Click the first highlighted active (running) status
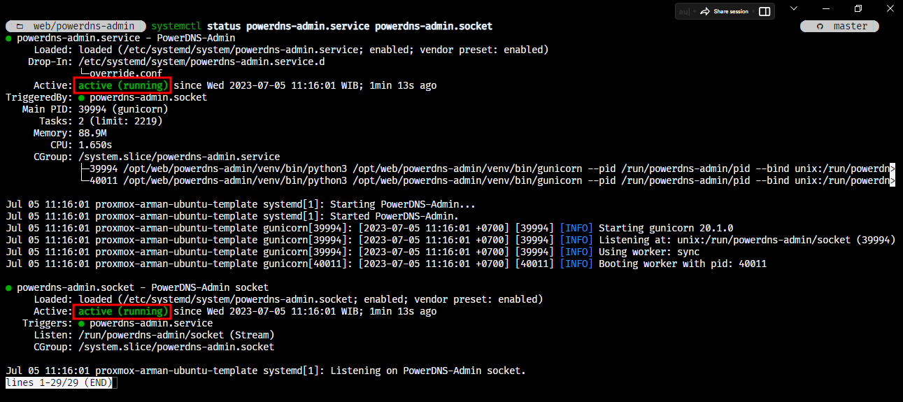903x402 pixels. pyautogui.click(x=122, y=85)
